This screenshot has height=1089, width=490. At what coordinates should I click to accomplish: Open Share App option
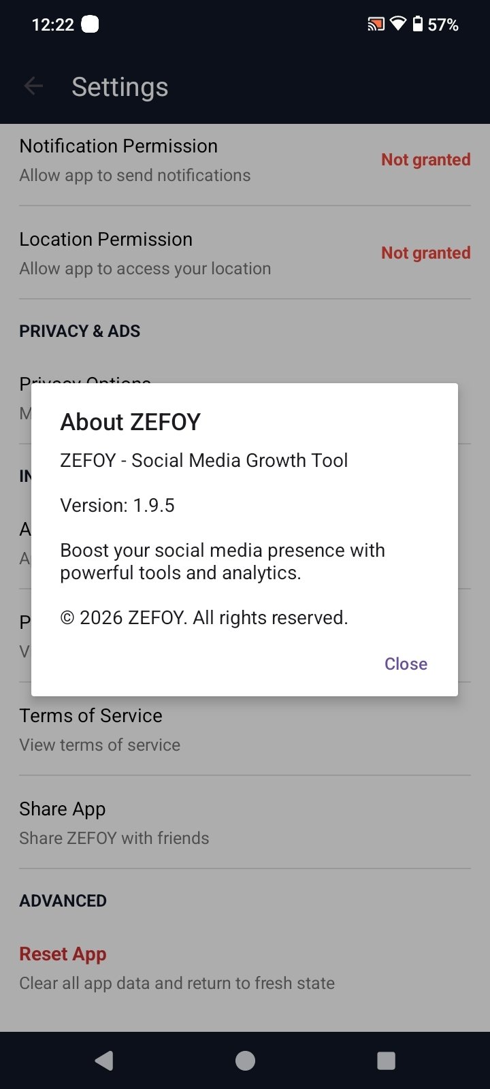(114, 823)
